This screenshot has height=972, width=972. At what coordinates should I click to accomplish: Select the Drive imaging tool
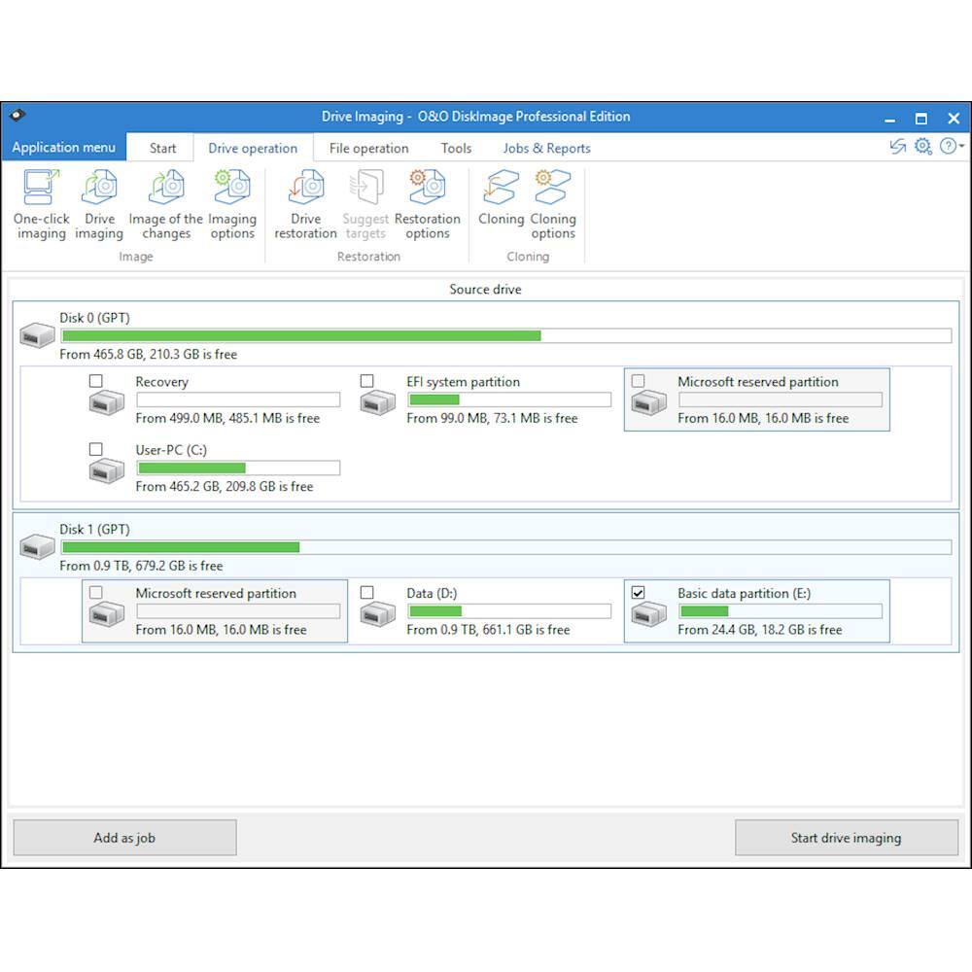coord(99,189)
